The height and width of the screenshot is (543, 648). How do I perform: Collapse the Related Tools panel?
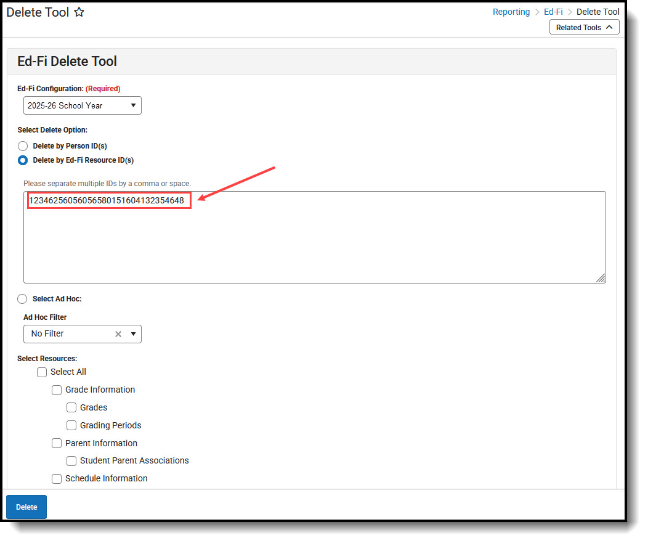tap(584, 27)
